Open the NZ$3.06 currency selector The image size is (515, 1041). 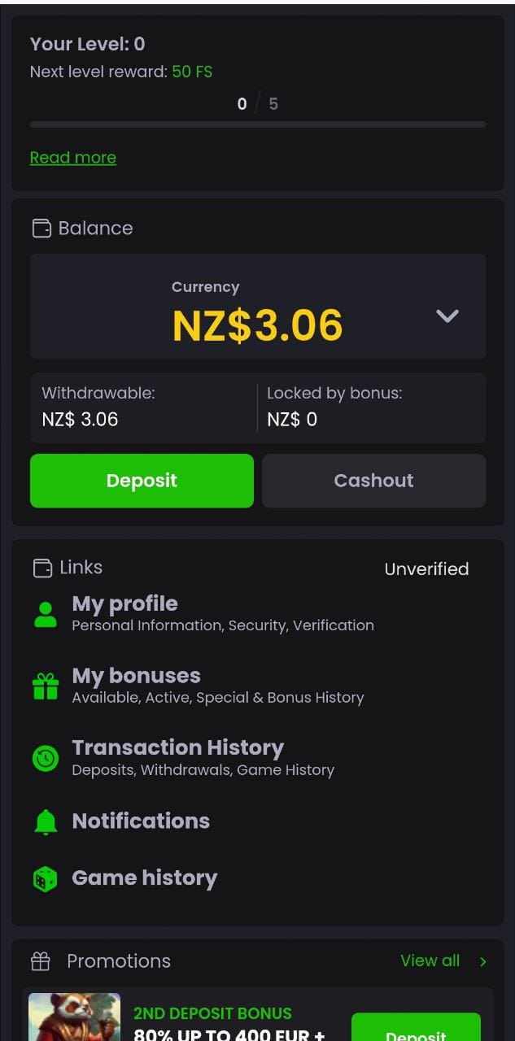point(257,324)
